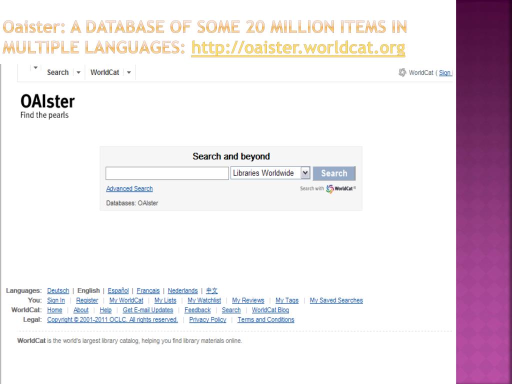Open the Libraries Worldwide dropdown
This screenshot has width=512, height=384.
click(270, 173)
